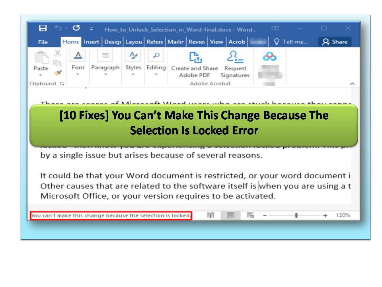Click the document title in title bar
The height and width of the screenshot is (287, 382).
(x=181, y=30)
